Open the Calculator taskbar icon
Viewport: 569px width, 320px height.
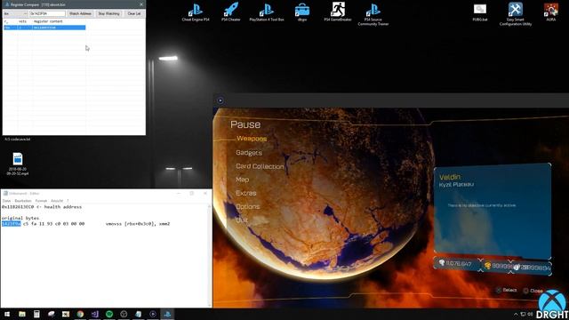(x=36, y=314)
